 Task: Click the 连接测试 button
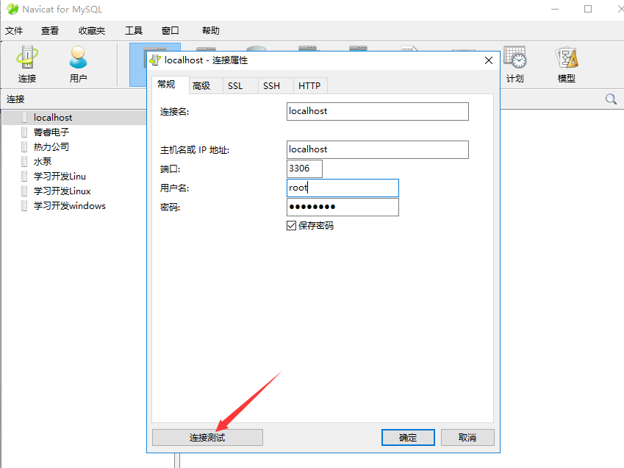click(x=207, y=437)
